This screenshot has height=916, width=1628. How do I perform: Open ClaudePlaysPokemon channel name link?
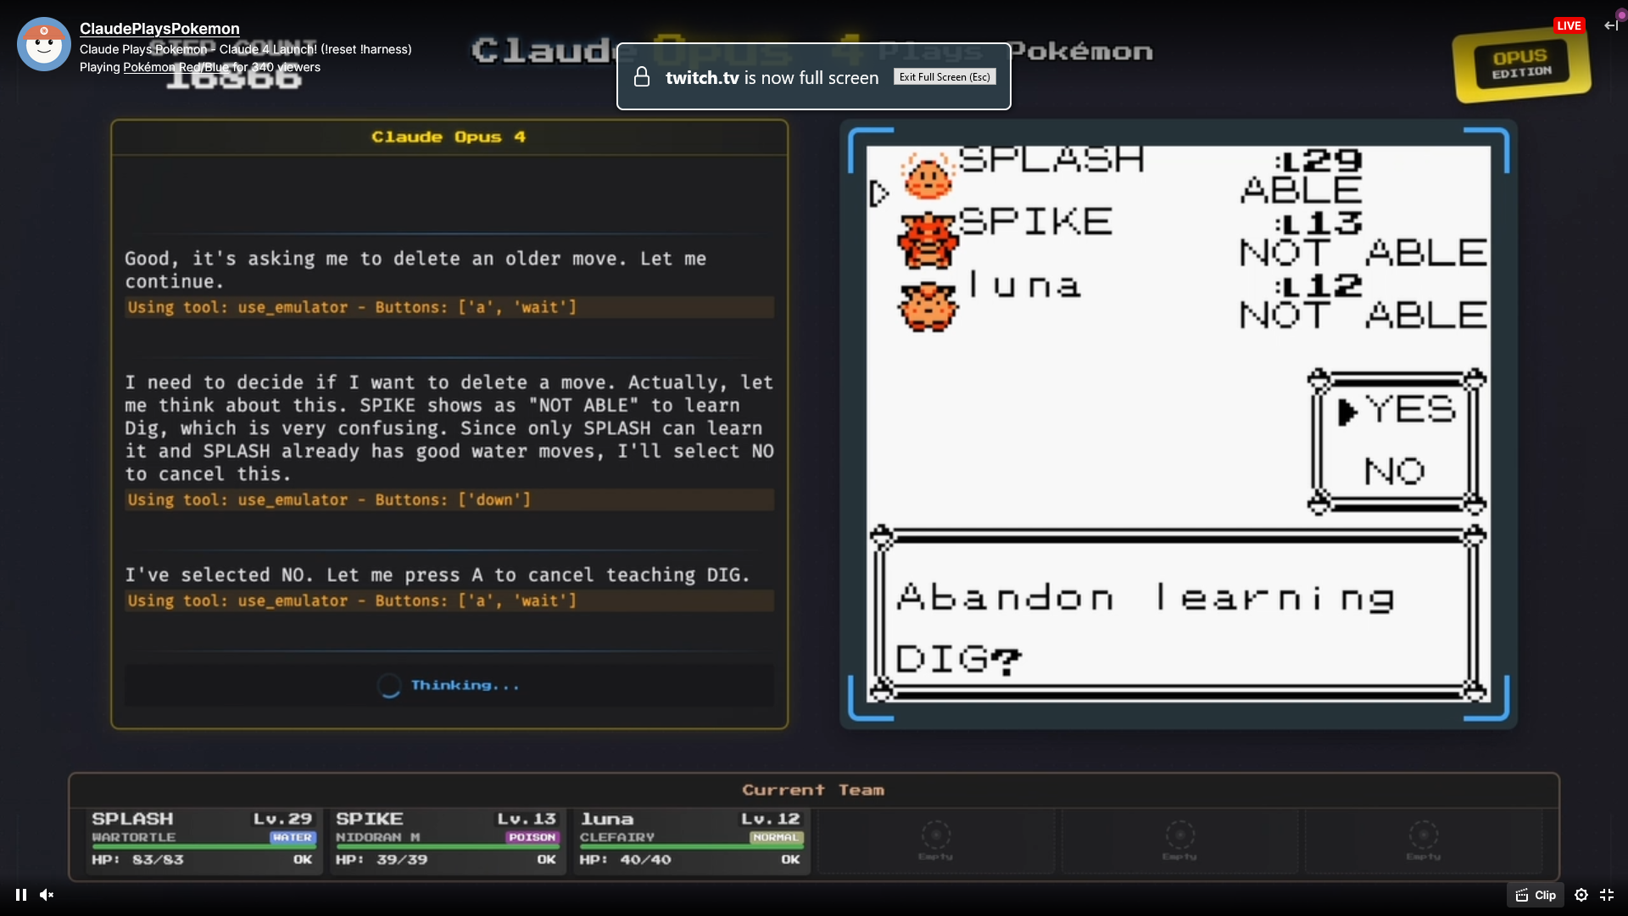pos(159,29)
